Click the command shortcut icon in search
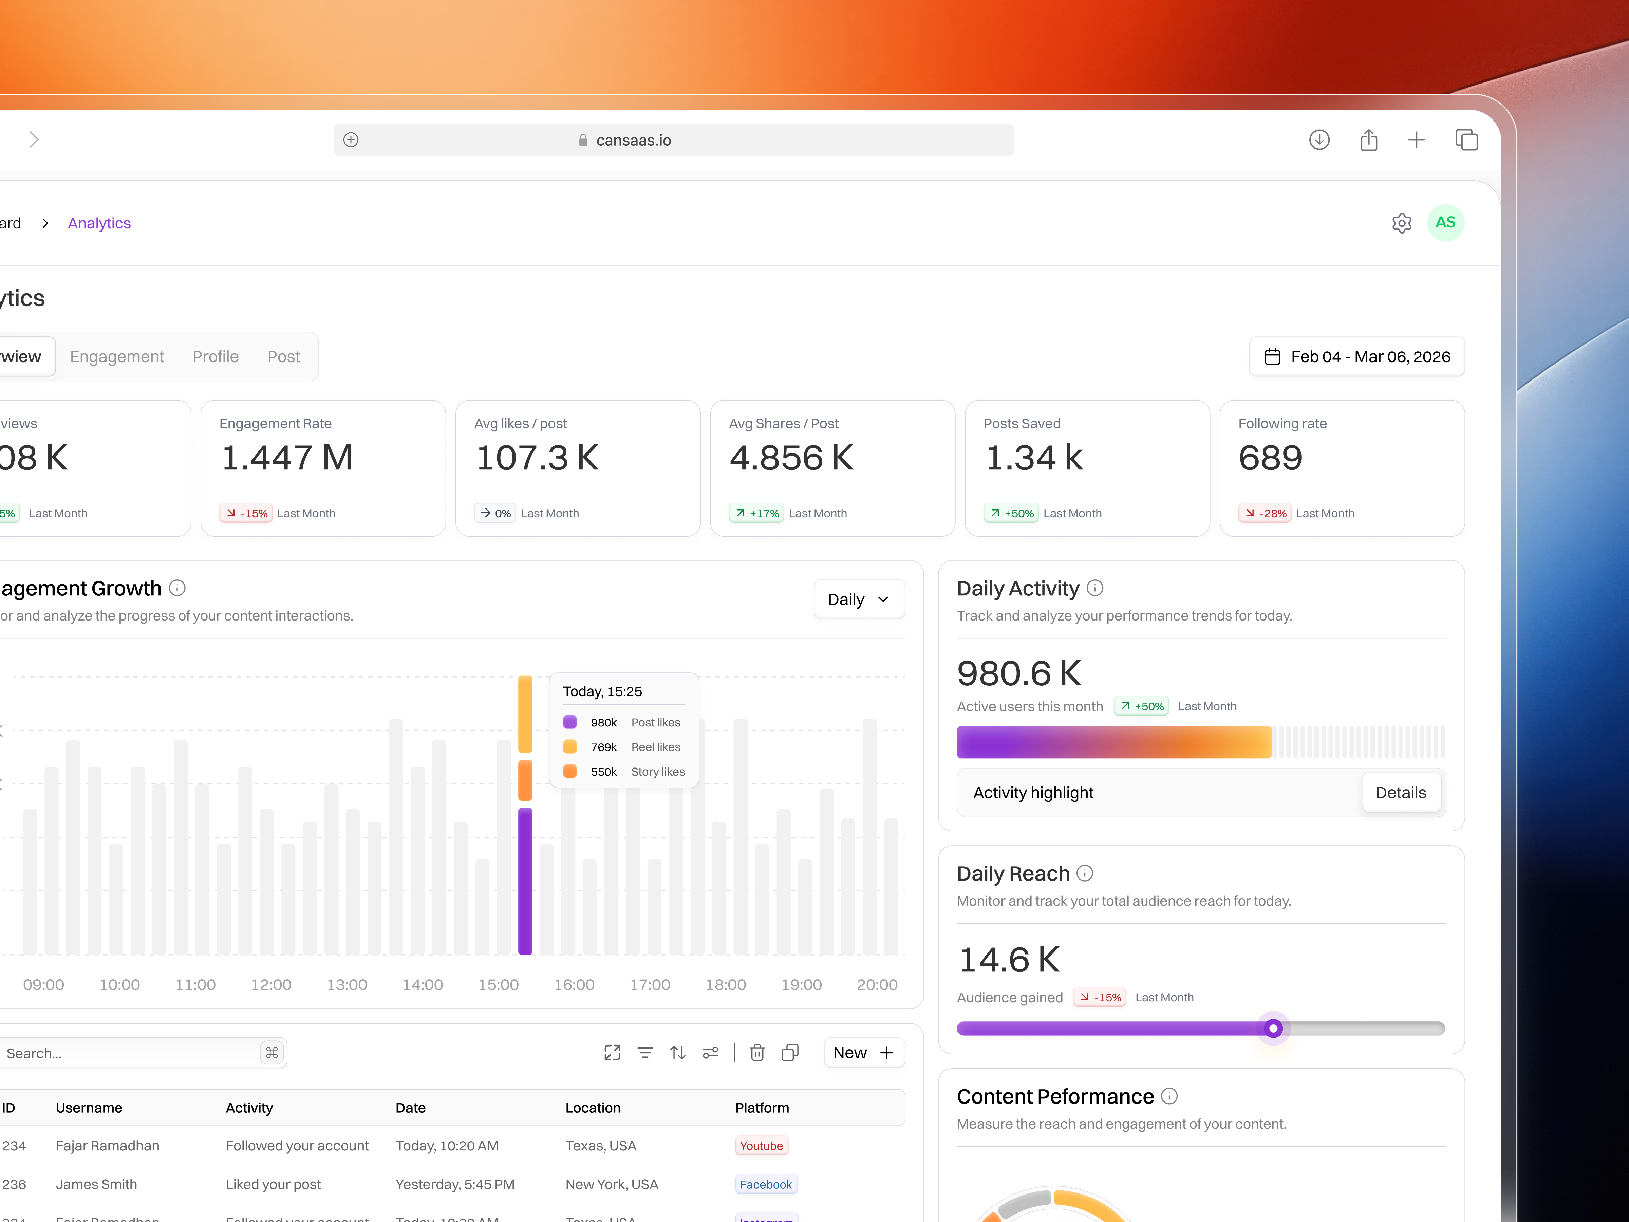This screenshot has width=1629, height=1222. [272, 1053]
